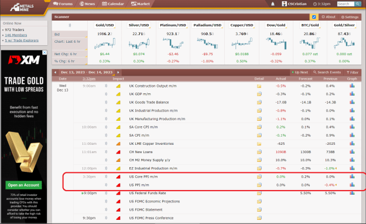366x224 pixels.
Task: Click the yellow impact icon for UK GDP m/m
Action: click(x=118, y=94)
